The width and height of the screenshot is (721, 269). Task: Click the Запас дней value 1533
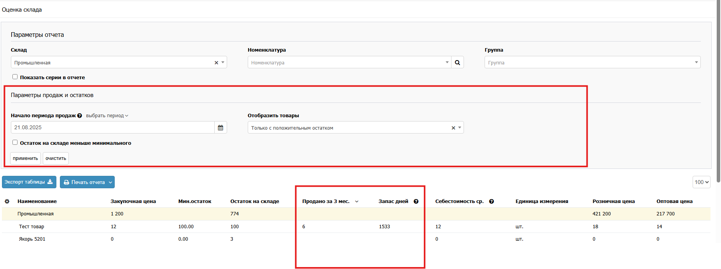[x=384, y=227]
